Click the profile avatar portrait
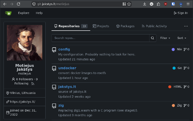 24,43
